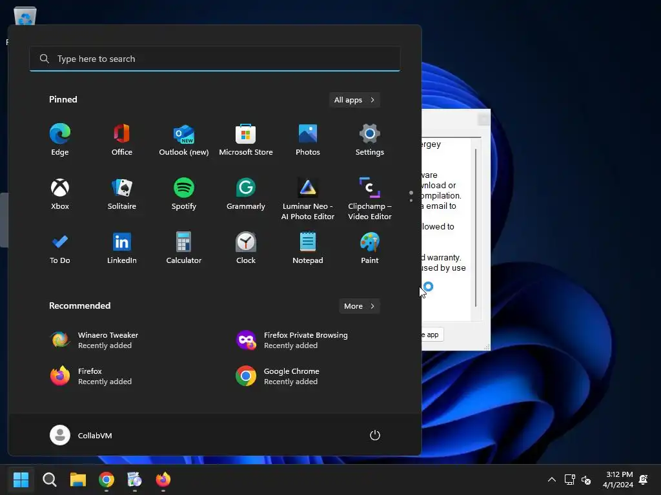Viewport: 661px width, 495px height.
Task: Launch the Photos app
Action: pos(308,140)
